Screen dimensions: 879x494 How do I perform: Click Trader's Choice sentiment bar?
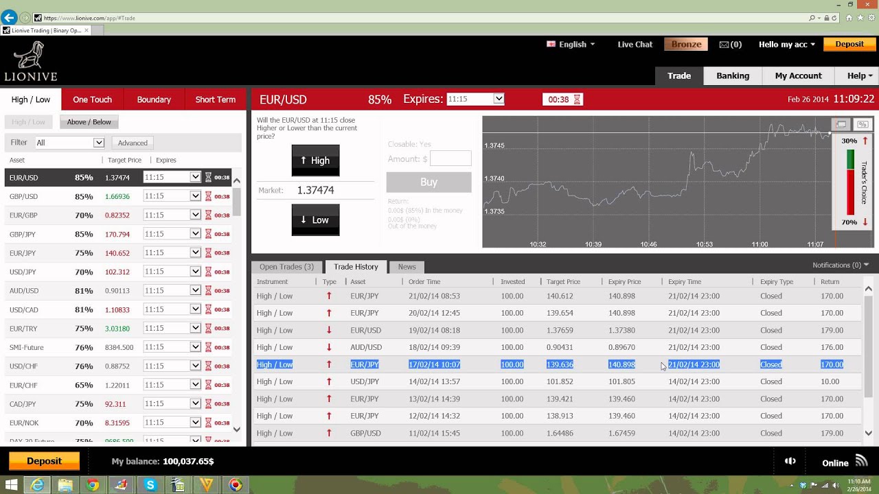850,183
